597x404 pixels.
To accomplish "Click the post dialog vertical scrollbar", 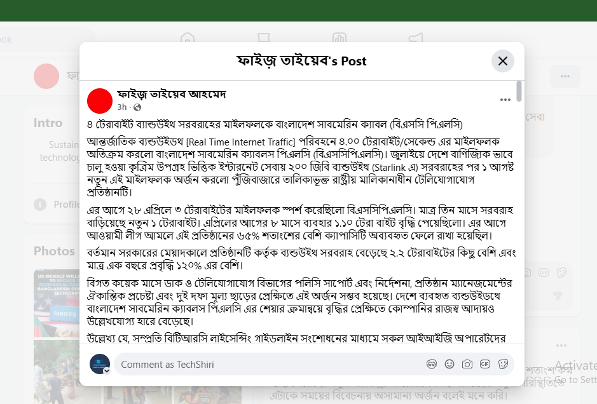I will click(519, 91).
